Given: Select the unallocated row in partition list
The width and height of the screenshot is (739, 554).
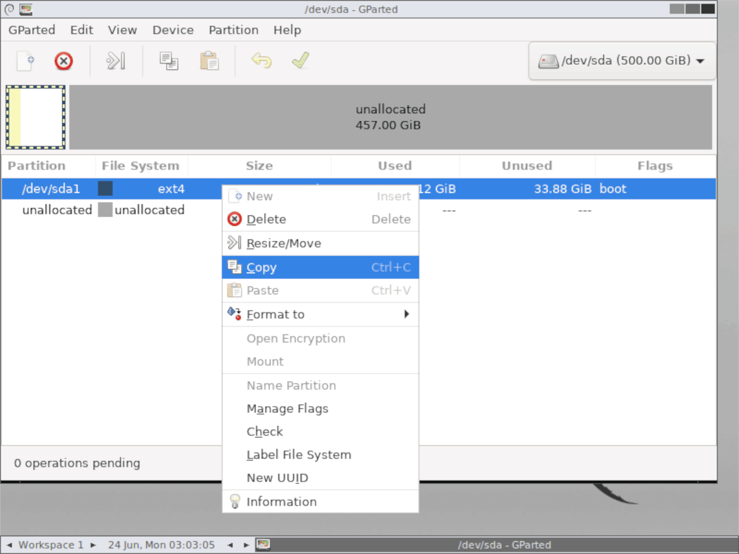Looking at the screenshot, I should [57, 210].
